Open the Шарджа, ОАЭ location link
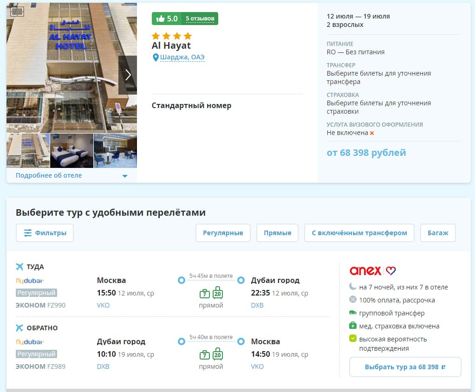The width and height of the screenshot is (475, 392). 182,58
